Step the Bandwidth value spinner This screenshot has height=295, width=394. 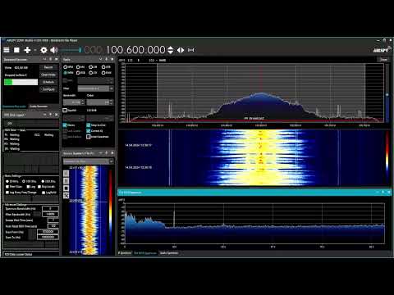click(x=83, y=102)
